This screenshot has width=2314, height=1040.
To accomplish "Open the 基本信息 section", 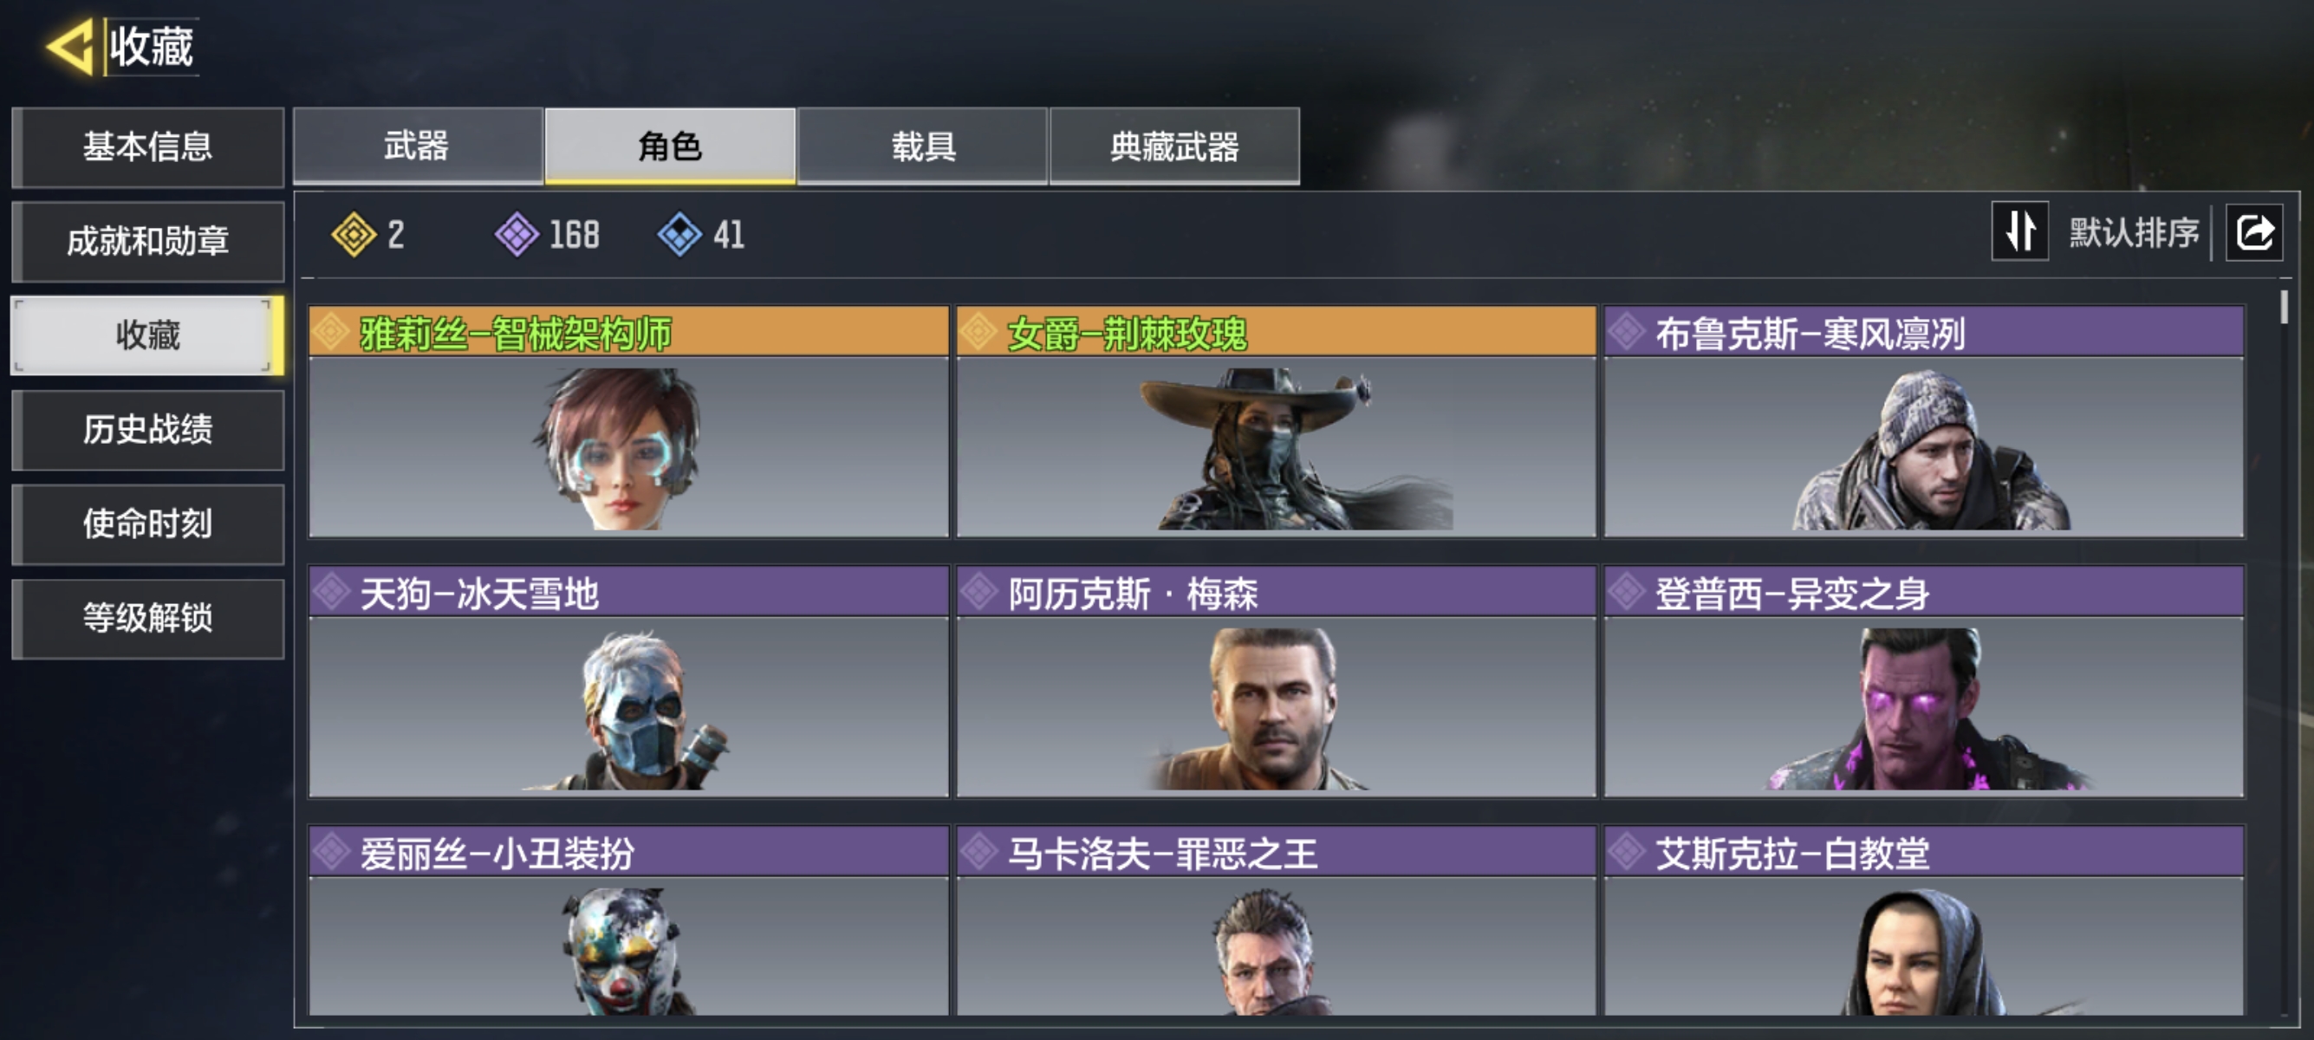I will [148, 147].
